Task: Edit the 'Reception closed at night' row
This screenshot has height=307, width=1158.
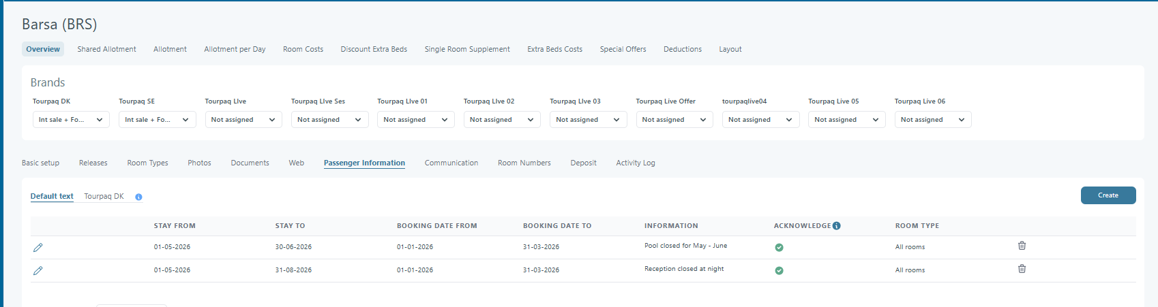Action: coord(38,271)
